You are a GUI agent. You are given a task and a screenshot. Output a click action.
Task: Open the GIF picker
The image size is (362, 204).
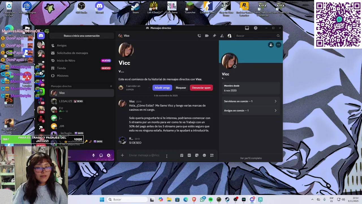tap(189, 155)
